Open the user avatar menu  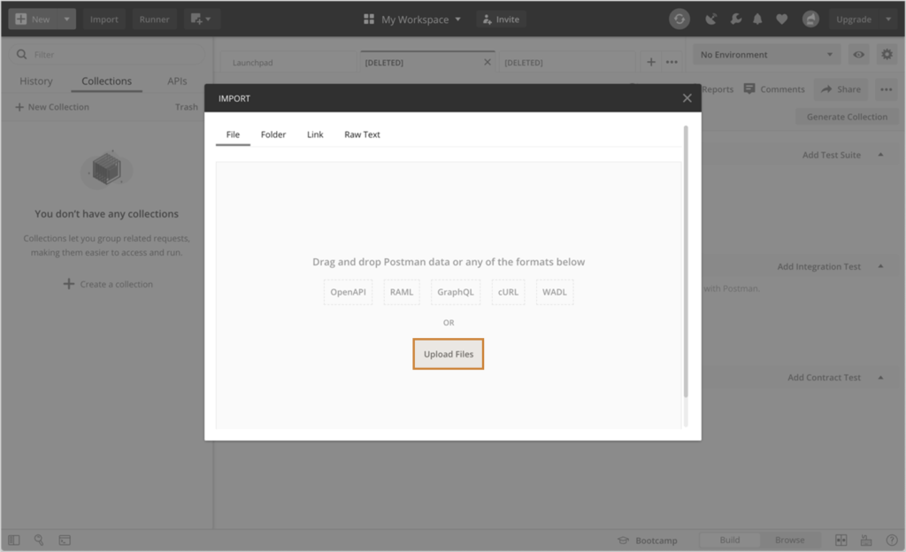point(810,19)
